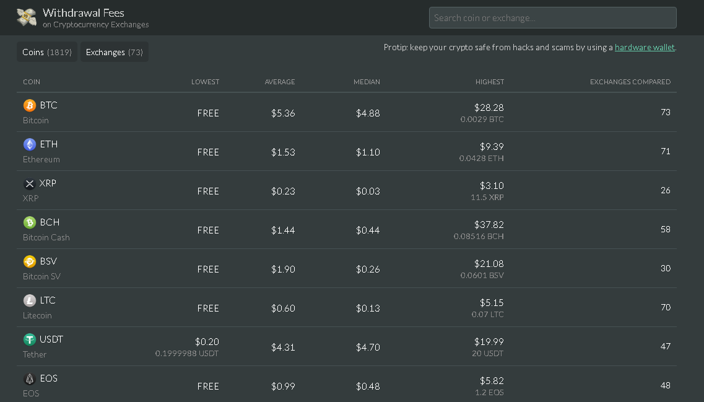Sort by EXCHANGES COMPARED column header
Viewport: 704px width, 402px height.
630,82
